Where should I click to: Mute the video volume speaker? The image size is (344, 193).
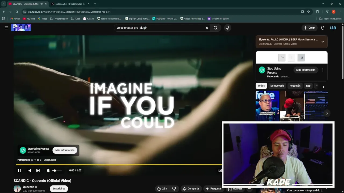point(48,170)
